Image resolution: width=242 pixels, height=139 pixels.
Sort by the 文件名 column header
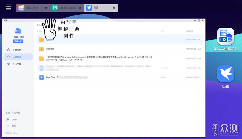[39, 31]
